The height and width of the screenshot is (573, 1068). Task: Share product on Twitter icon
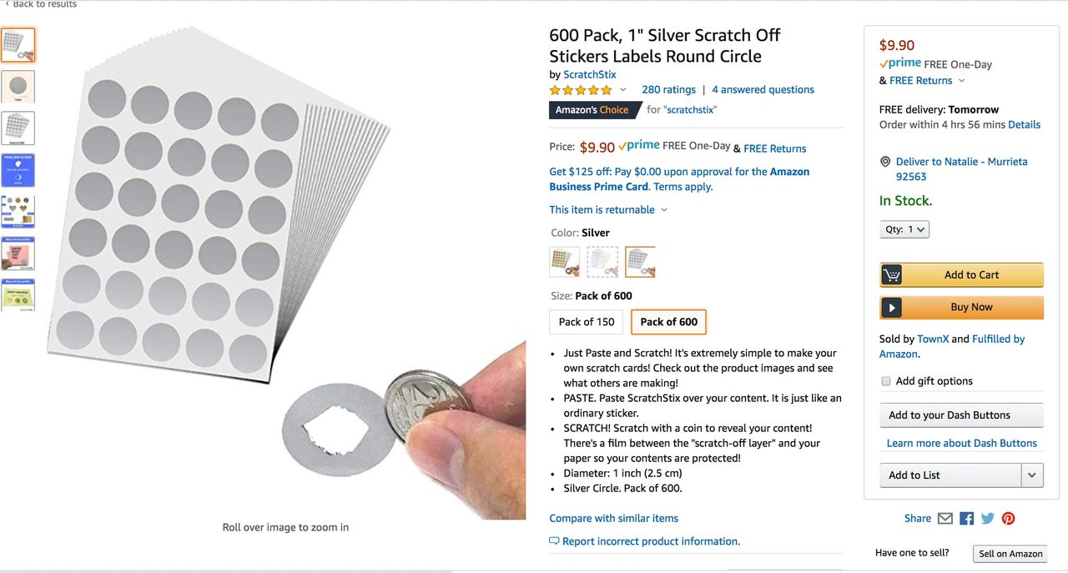click(x=988, y=519)
